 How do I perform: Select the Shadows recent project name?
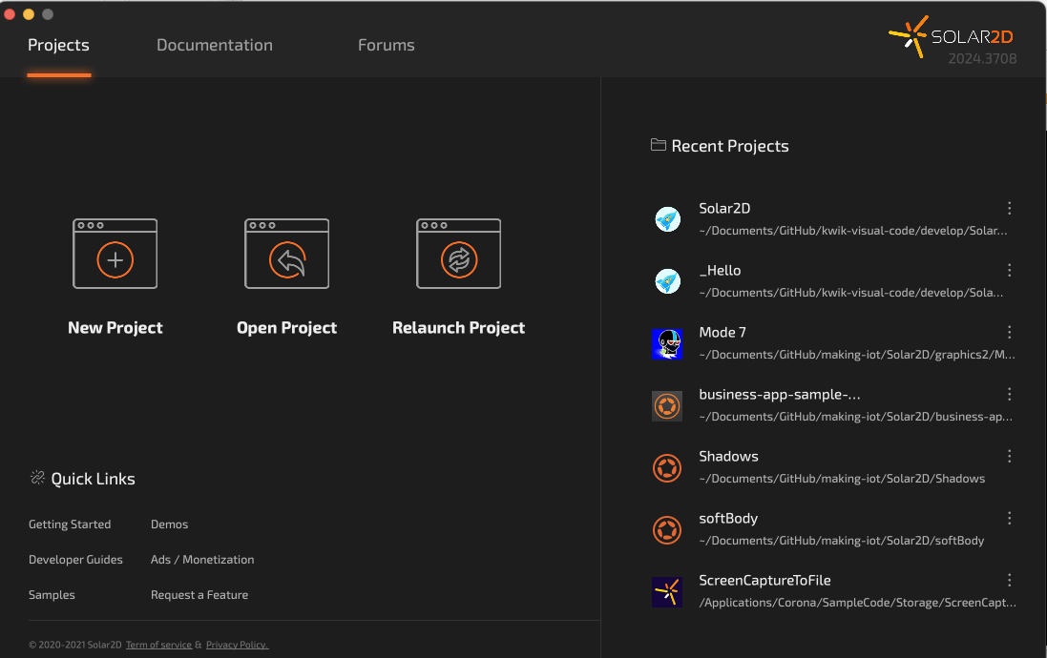click(728, 457)
